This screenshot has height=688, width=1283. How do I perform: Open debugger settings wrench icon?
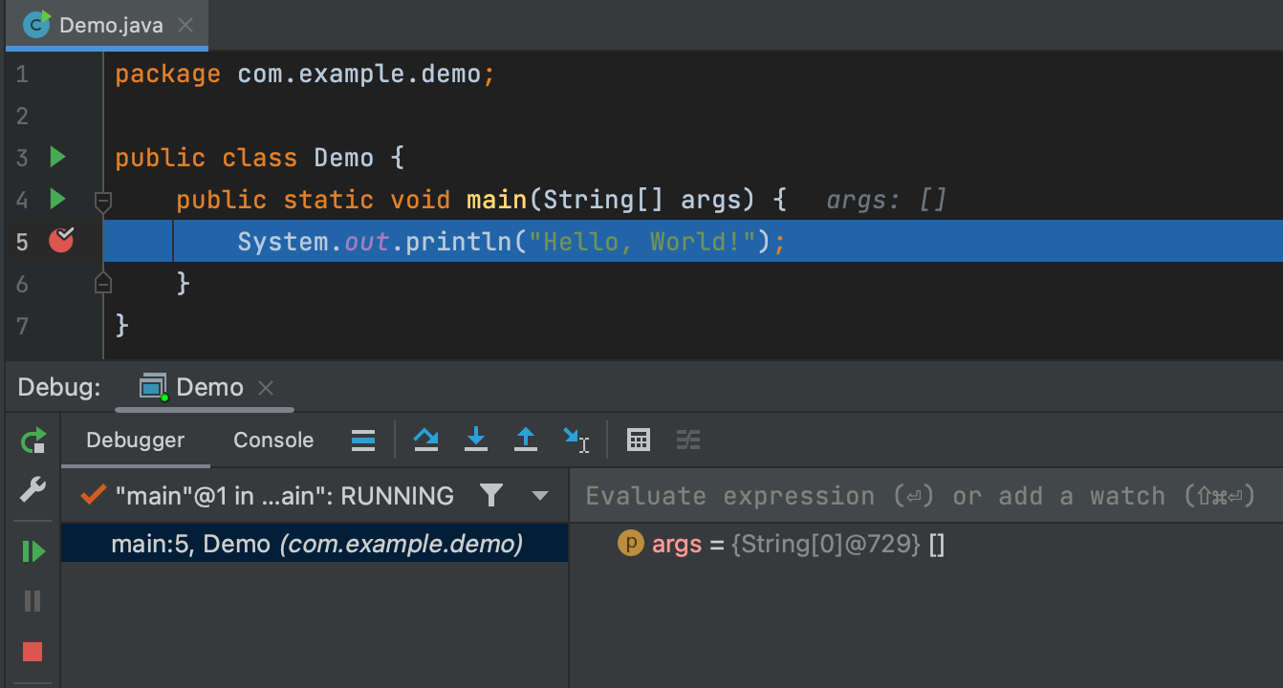(x=33, y=491)
